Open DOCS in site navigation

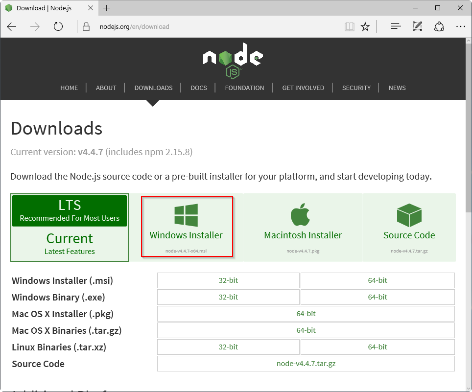(x=199, y=88)
